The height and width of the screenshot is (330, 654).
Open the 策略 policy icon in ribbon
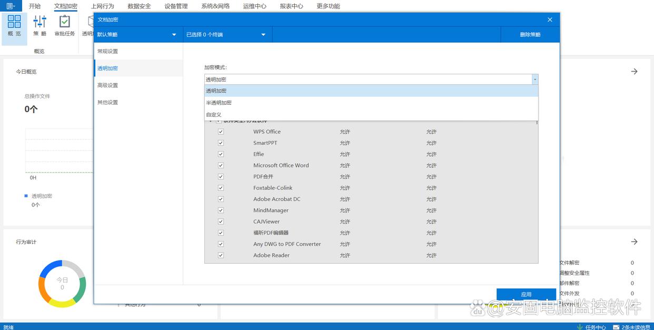point(39,25)
